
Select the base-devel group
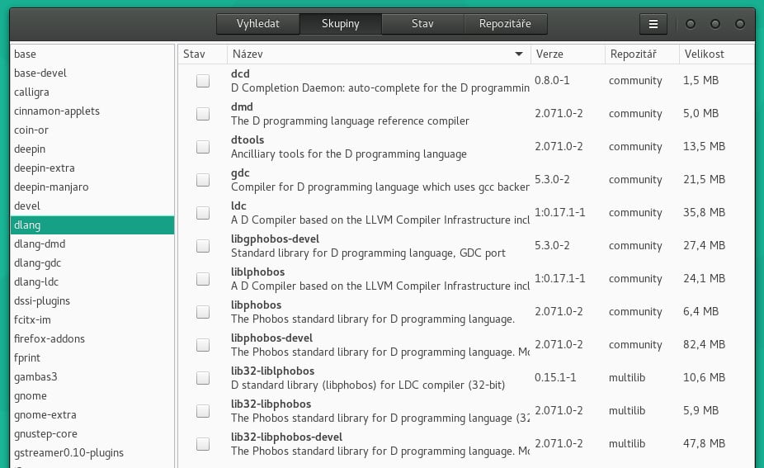coord(92,73)
